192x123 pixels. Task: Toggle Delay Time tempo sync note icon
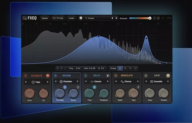point(94,87)
